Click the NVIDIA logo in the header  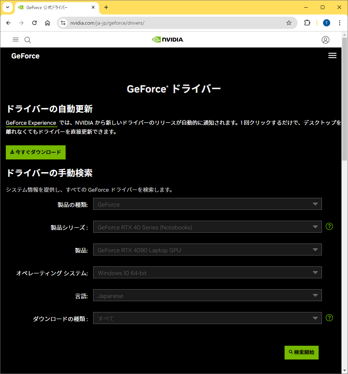[x=167, y=40]
